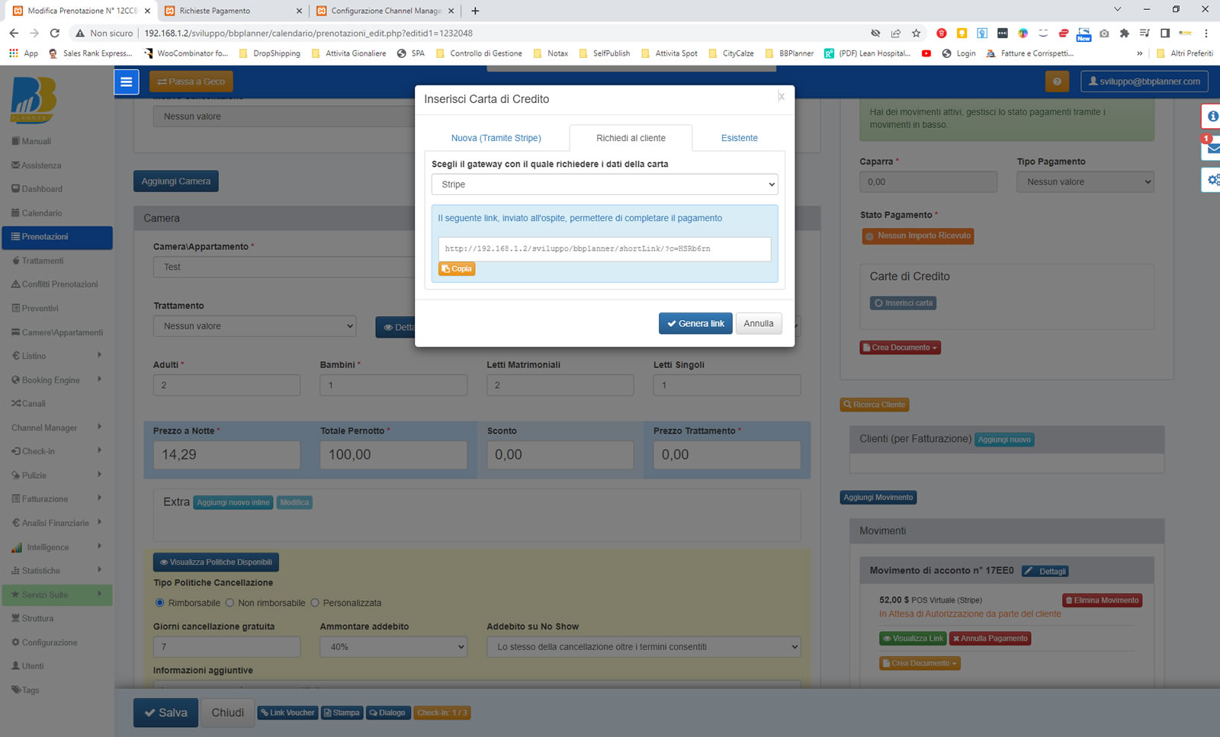
Task: Bookmark page using the star icon
Action: point(917,33)
